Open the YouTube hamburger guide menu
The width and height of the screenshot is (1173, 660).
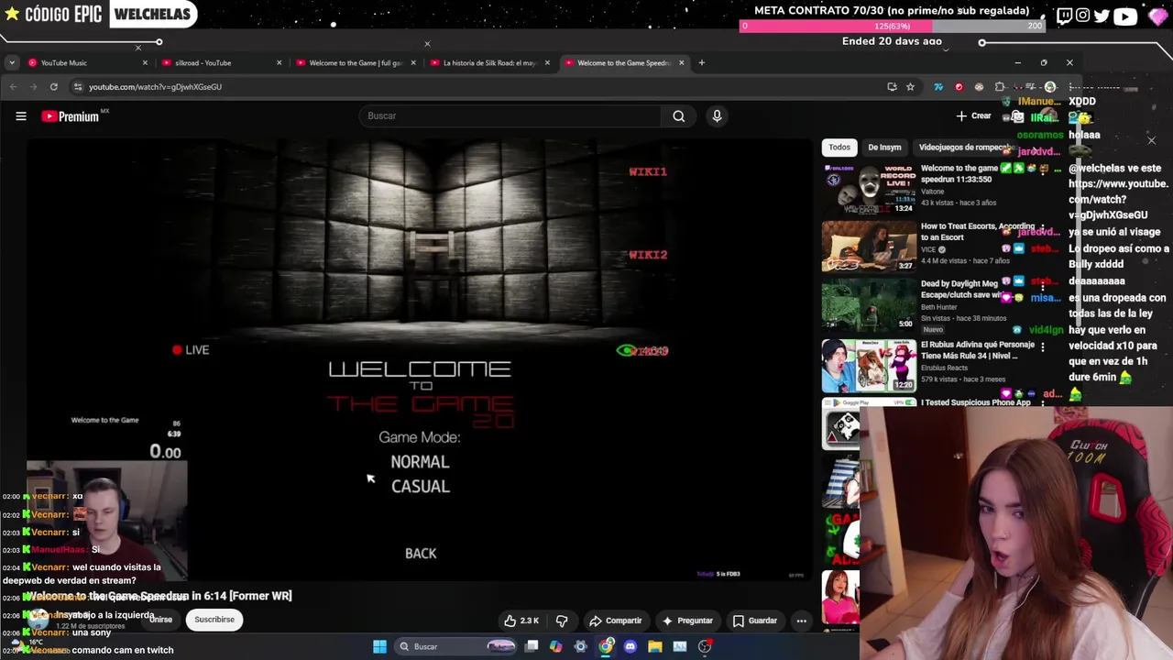click(x=20, y=116)
